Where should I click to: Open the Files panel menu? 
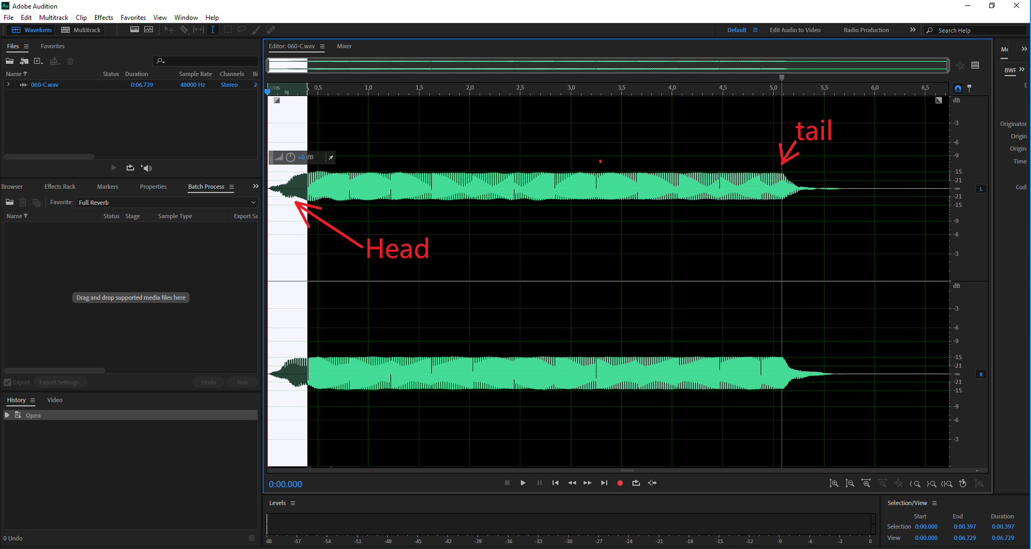click(x=26, y=47)
